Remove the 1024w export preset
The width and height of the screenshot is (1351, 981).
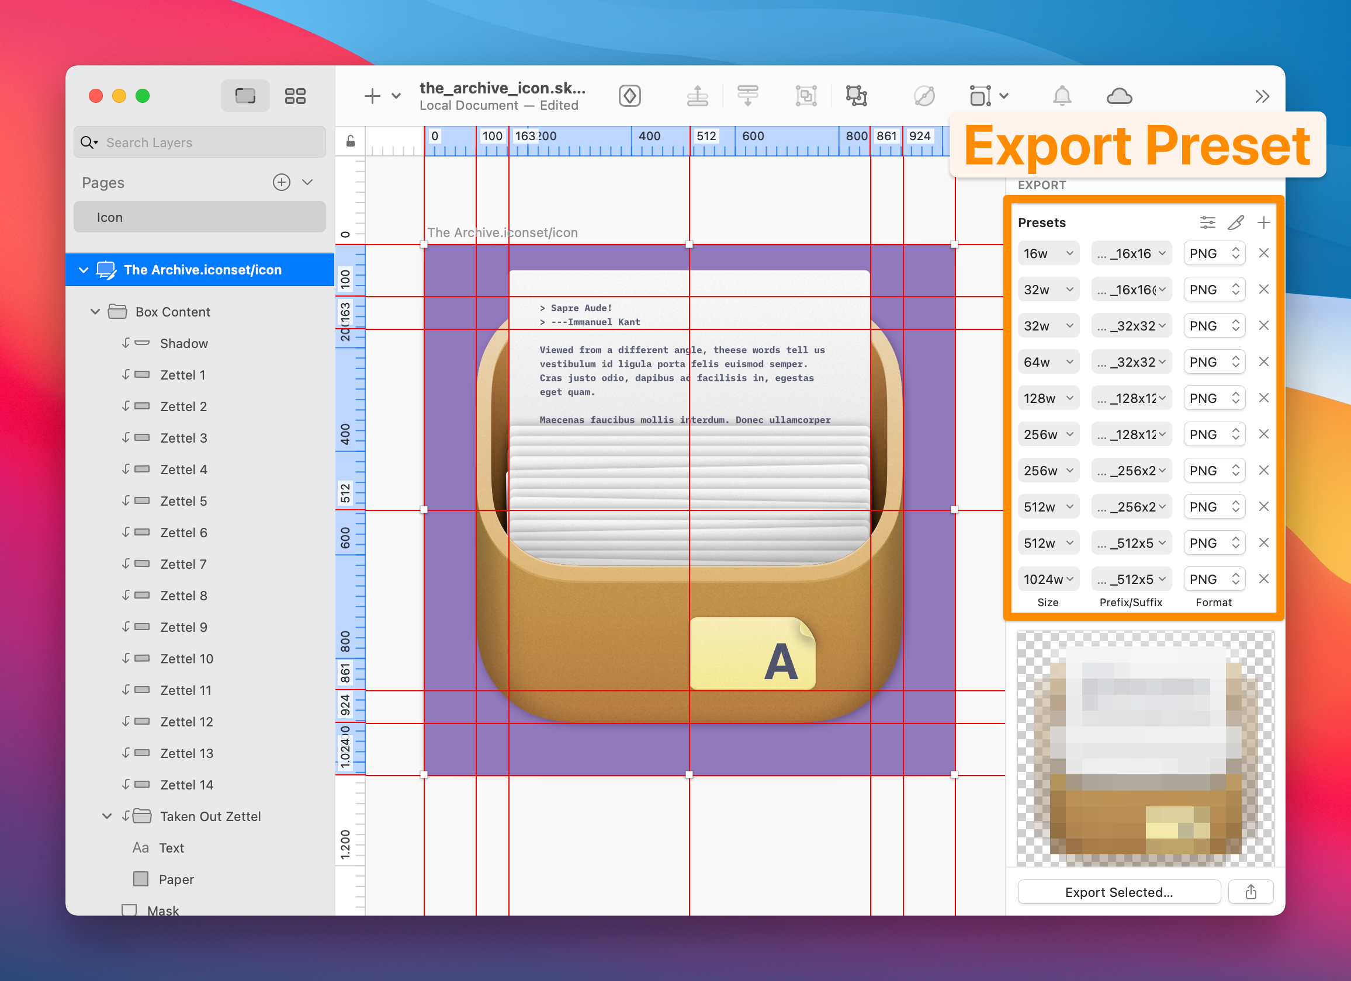click(1263, 579)
